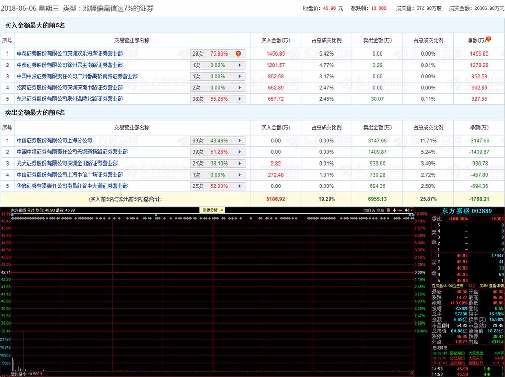
Task: Open the small dropdown arrow on chart toolbar
Action: pyautogui.click(x=412, y=210)
